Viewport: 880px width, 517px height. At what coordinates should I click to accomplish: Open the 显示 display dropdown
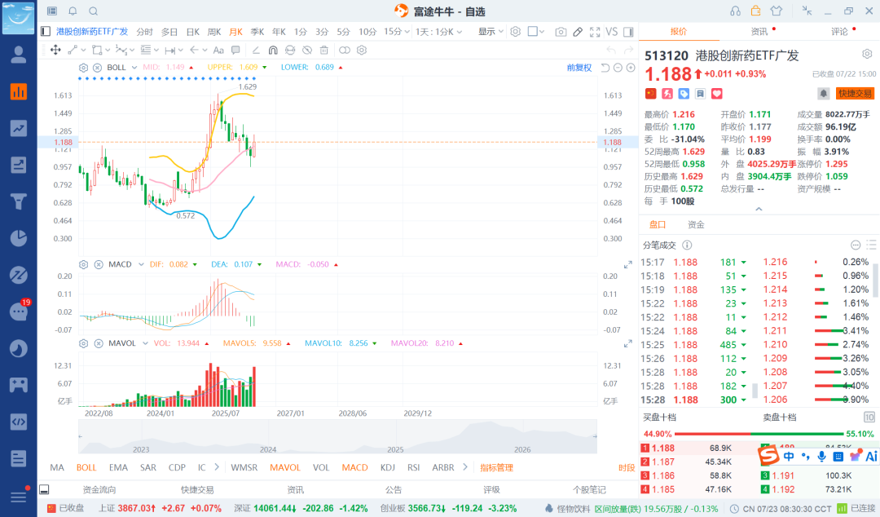(x=491, y=32)
